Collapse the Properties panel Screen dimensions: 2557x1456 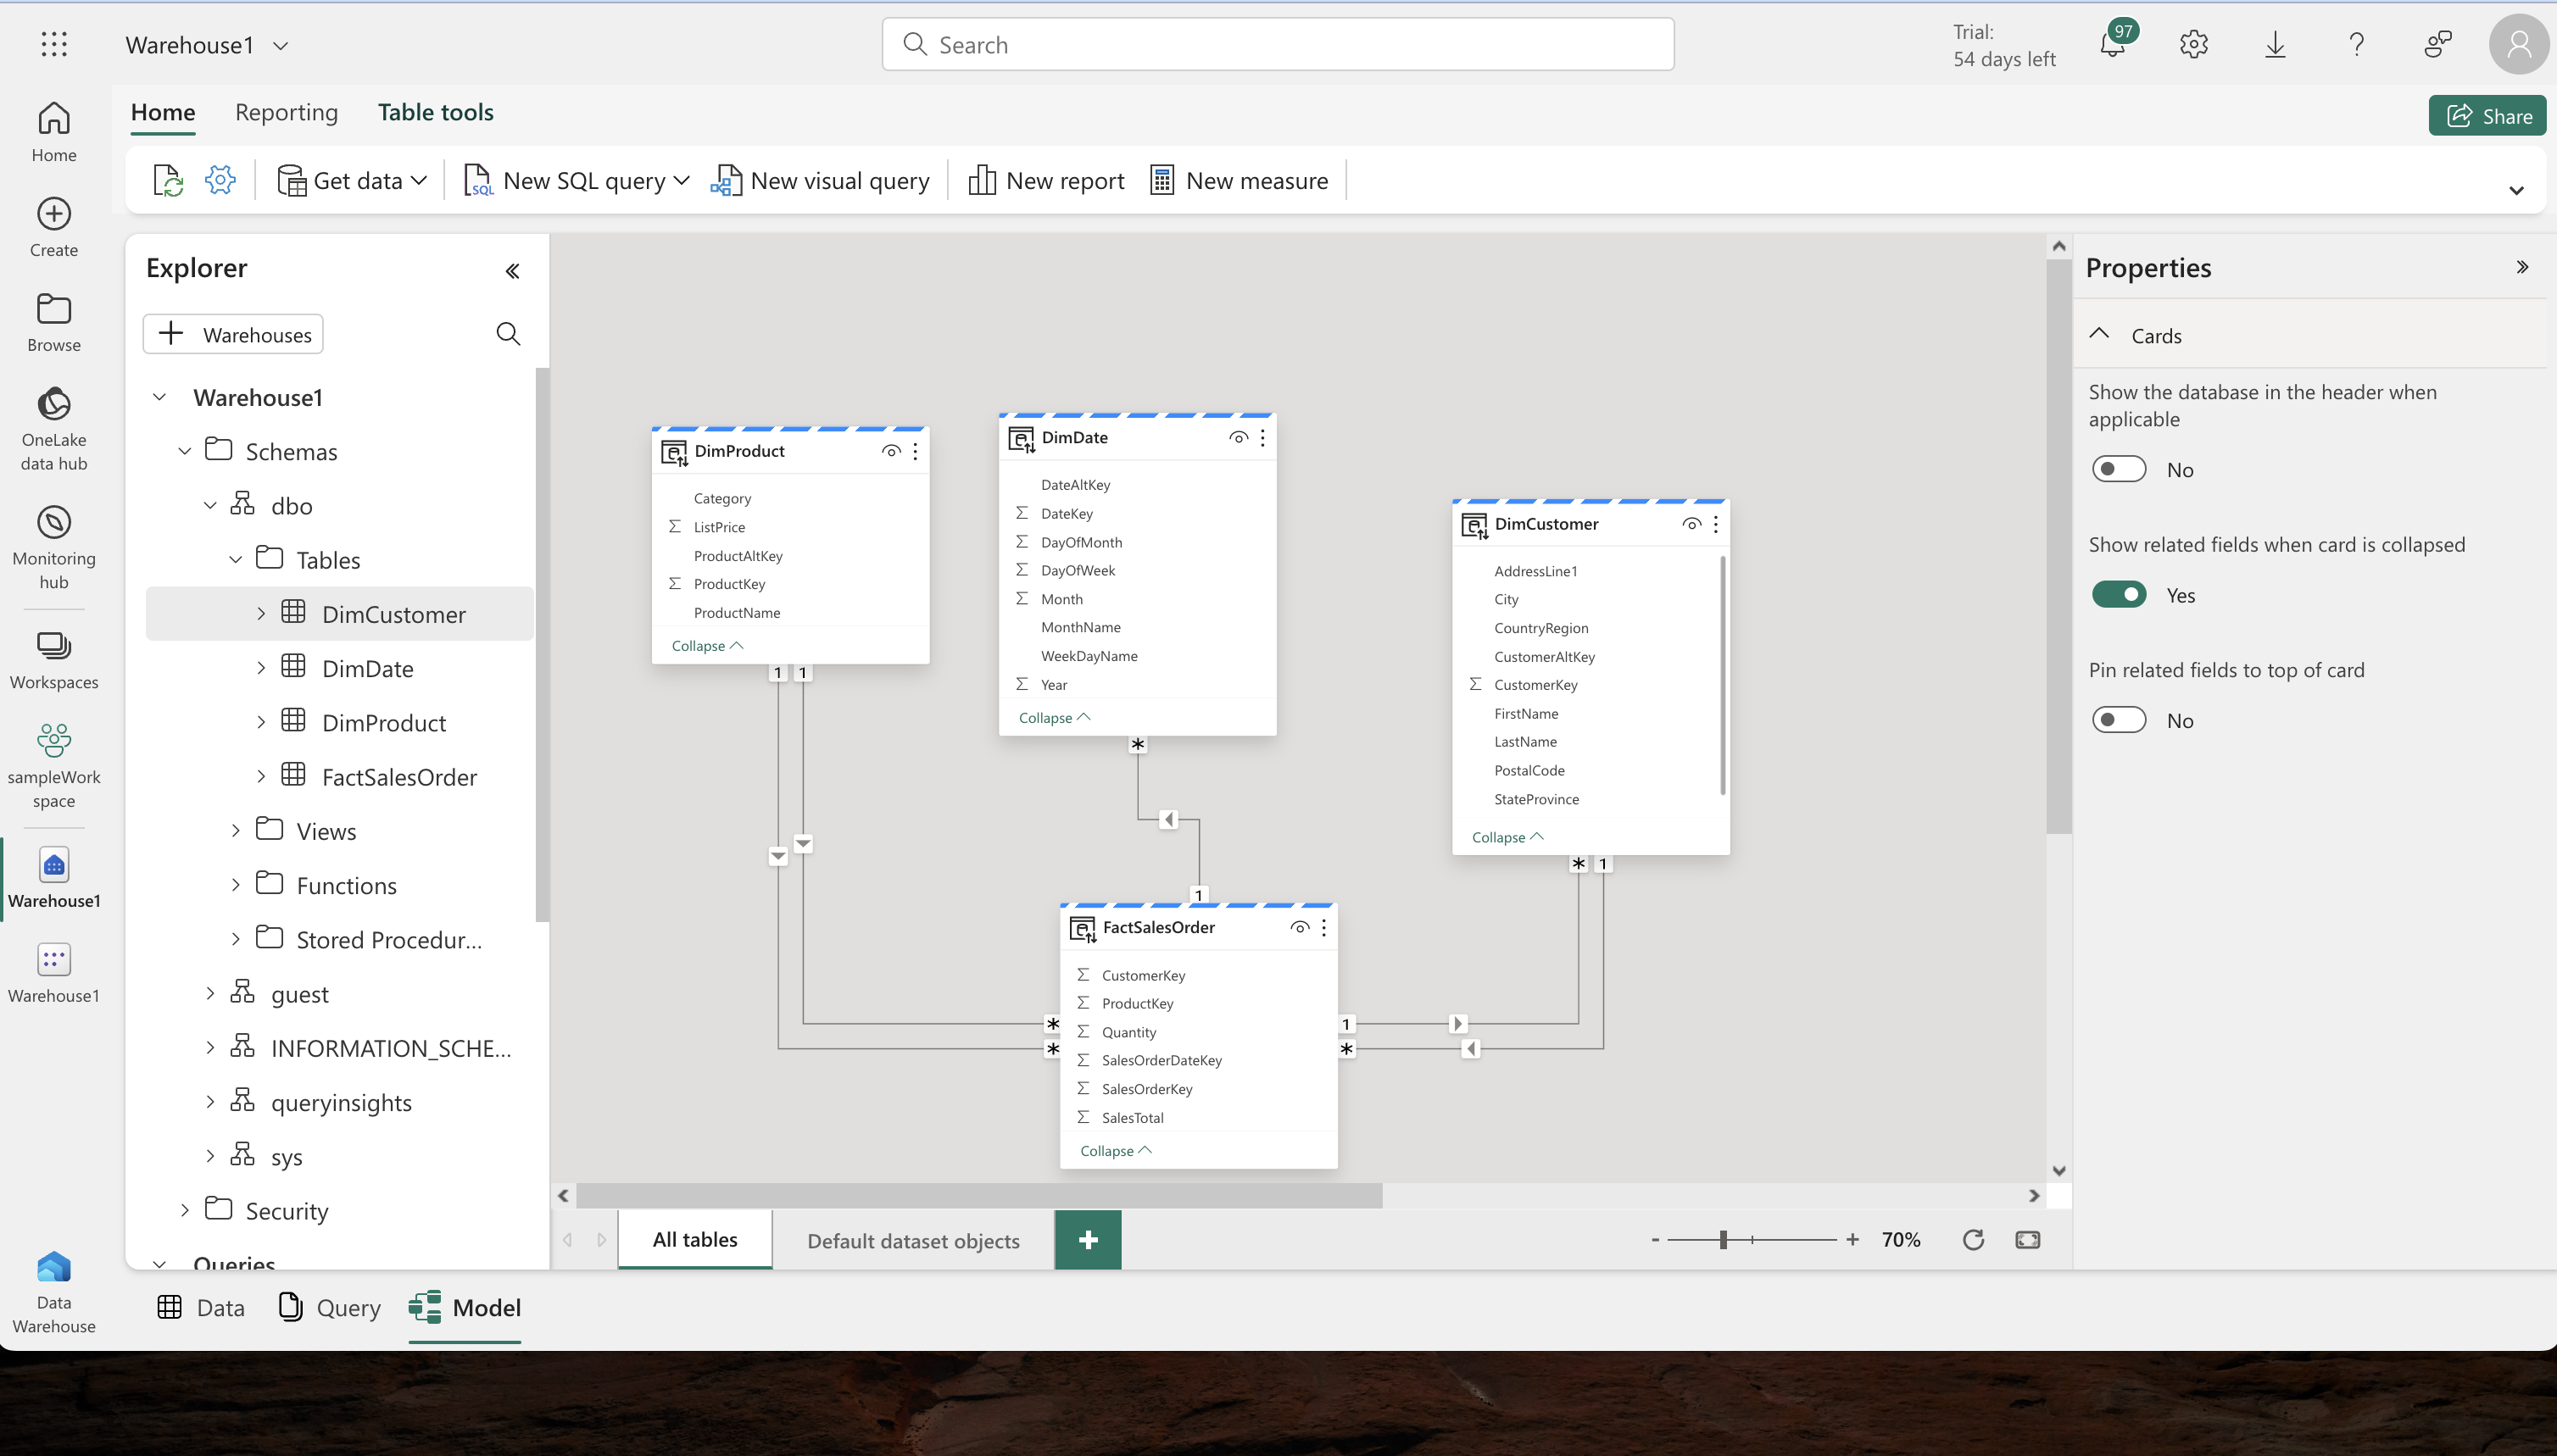coord(2522,267)
